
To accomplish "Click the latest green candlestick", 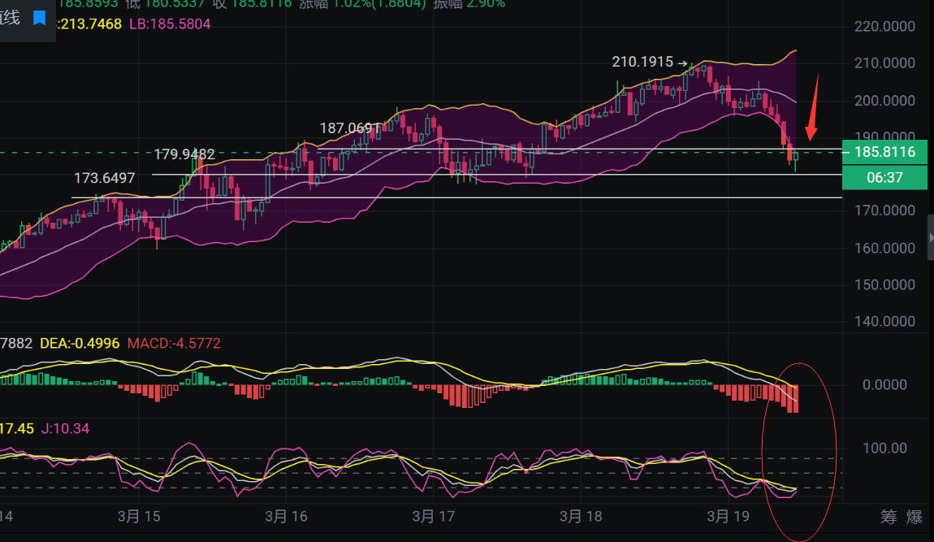I will click(797, 156).
